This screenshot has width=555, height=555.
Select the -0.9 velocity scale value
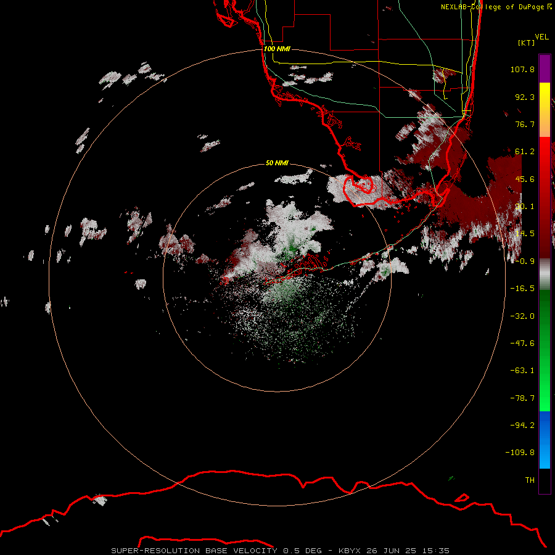click(x=525, y=261)
